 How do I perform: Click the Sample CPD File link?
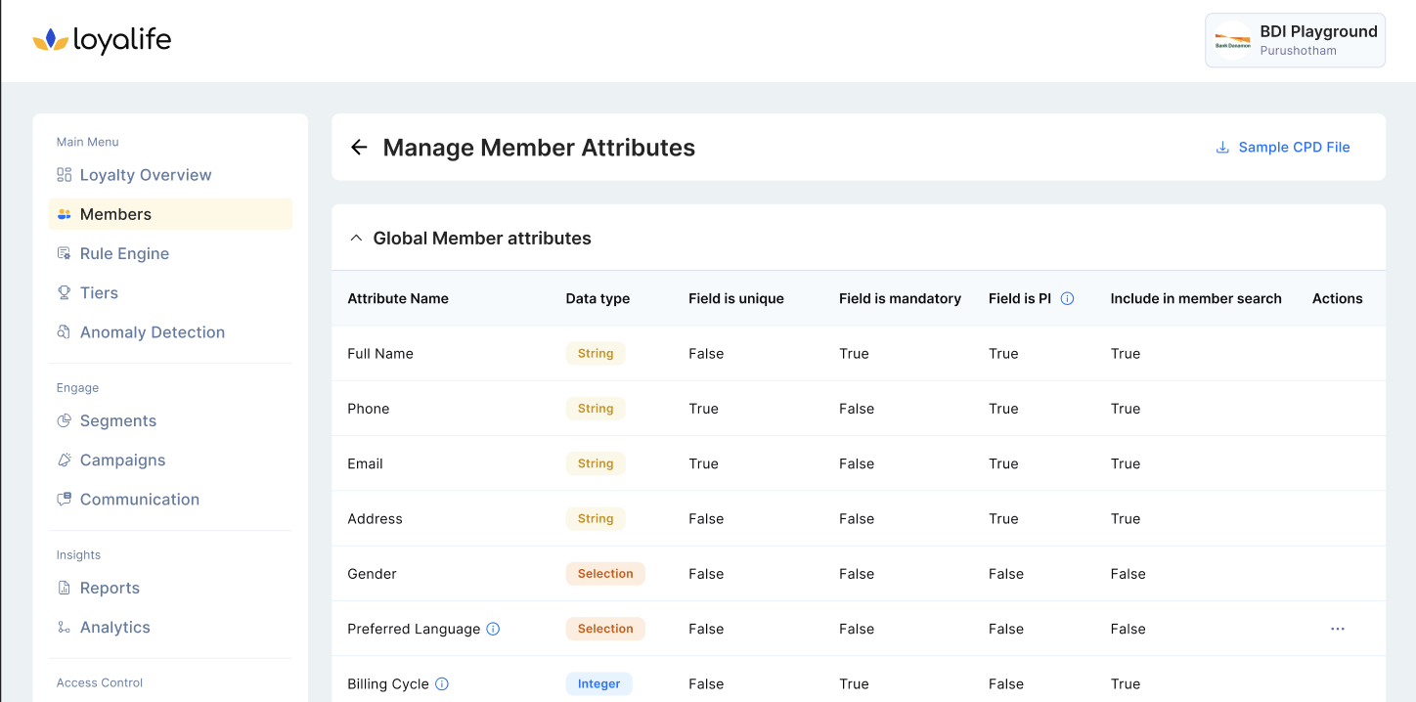1294,148
